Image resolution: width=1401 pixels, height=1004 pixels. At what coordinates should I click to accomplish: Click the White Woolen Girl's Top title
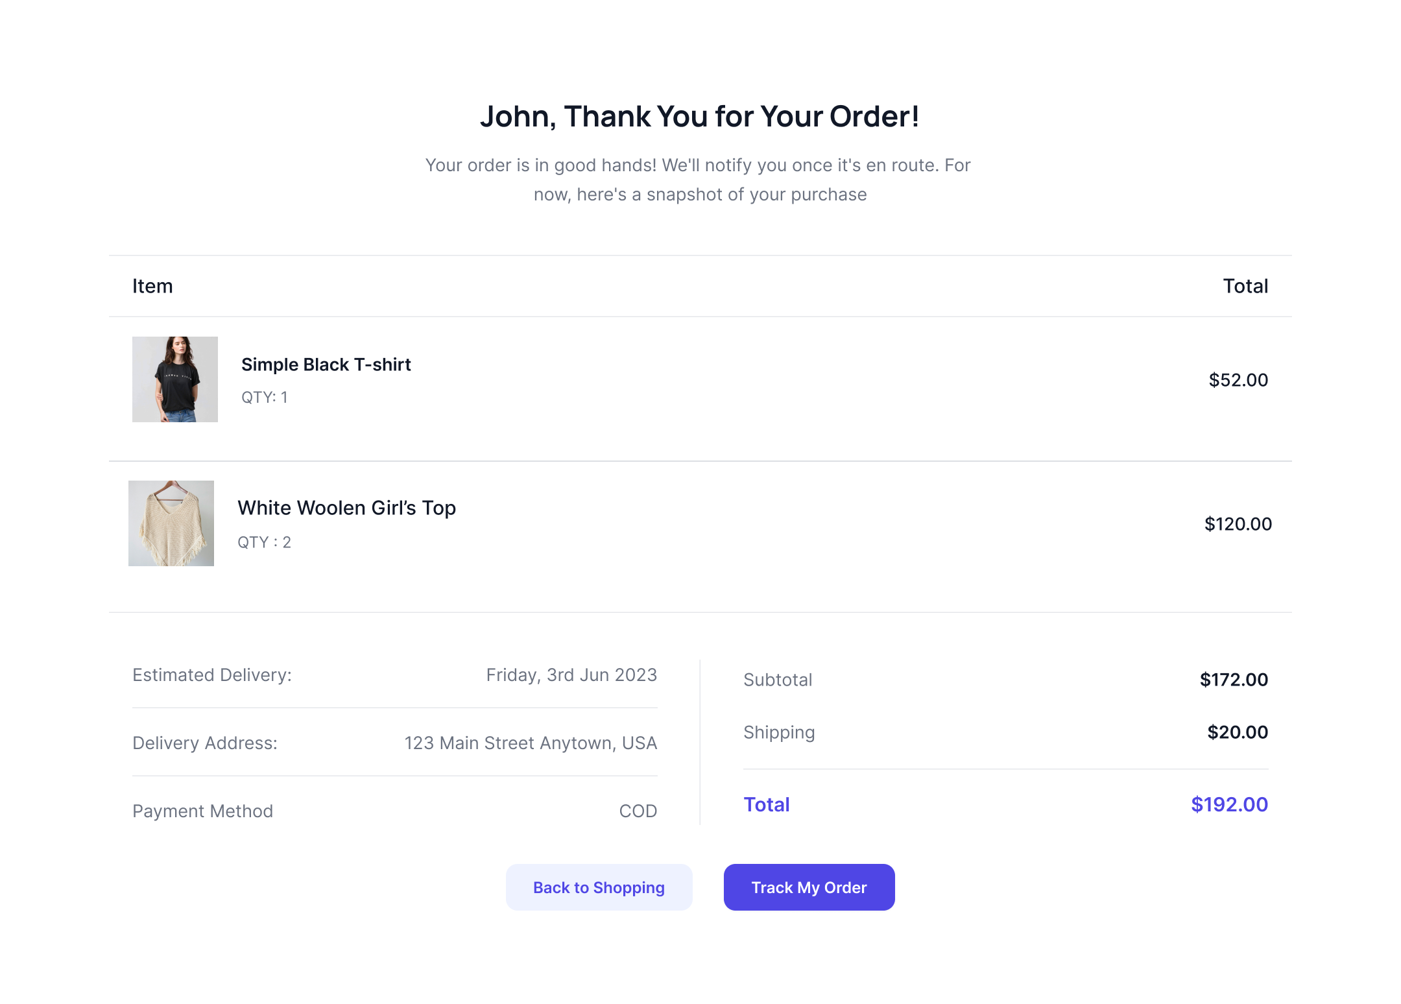click(x=346, y=508)
